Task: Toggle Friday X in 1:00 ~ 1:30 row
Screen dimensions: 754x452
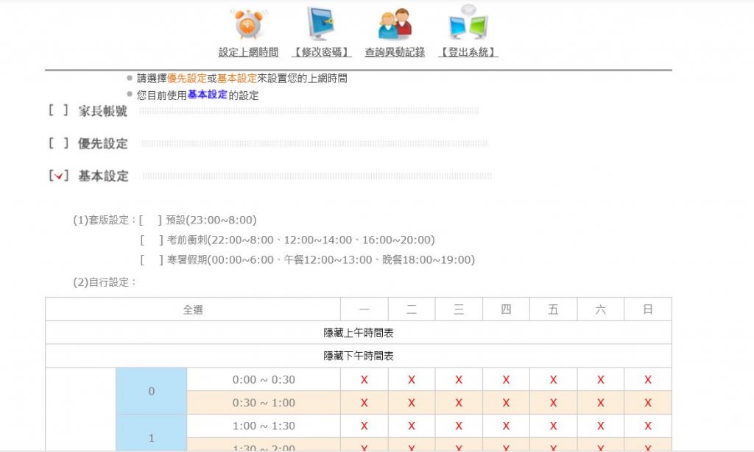Action: click(x=554, y=426)
